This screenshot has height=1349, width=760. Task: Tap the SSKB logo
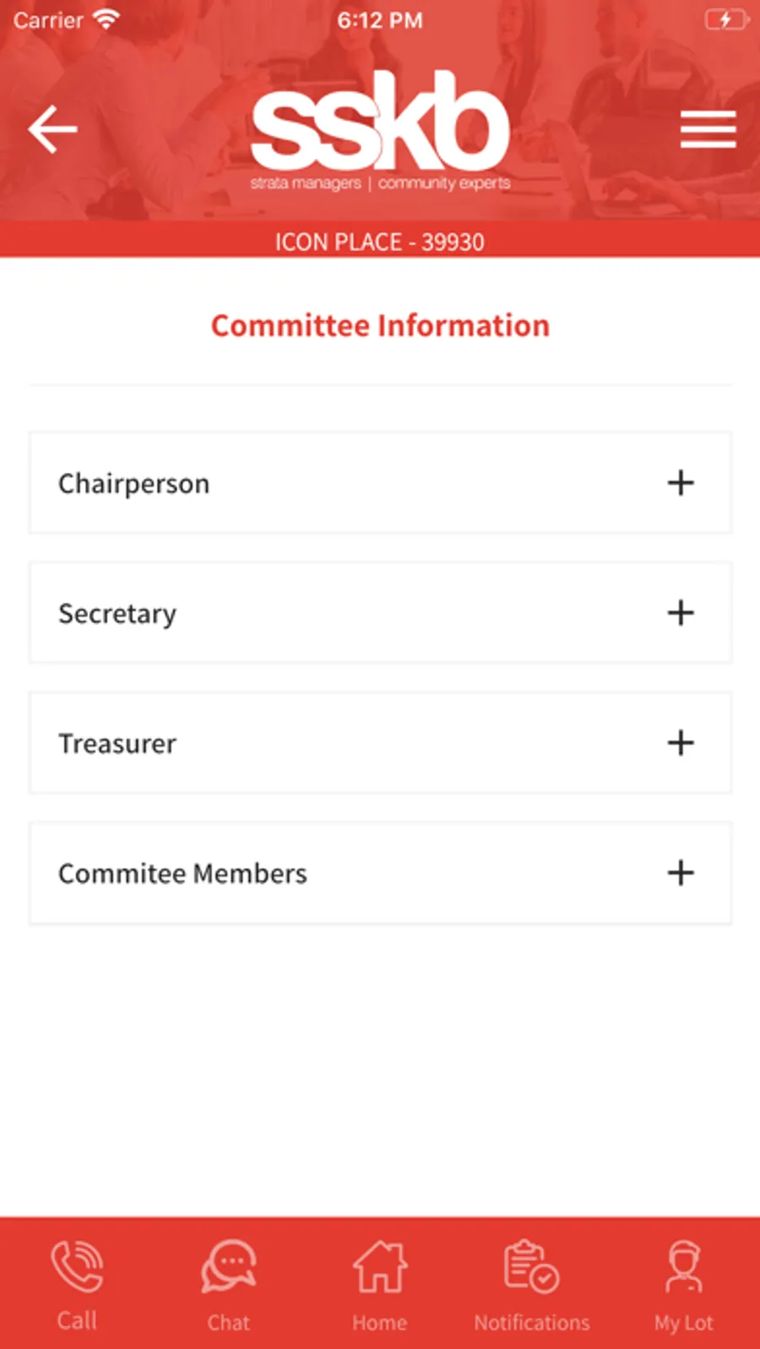[x=380, y=131]
